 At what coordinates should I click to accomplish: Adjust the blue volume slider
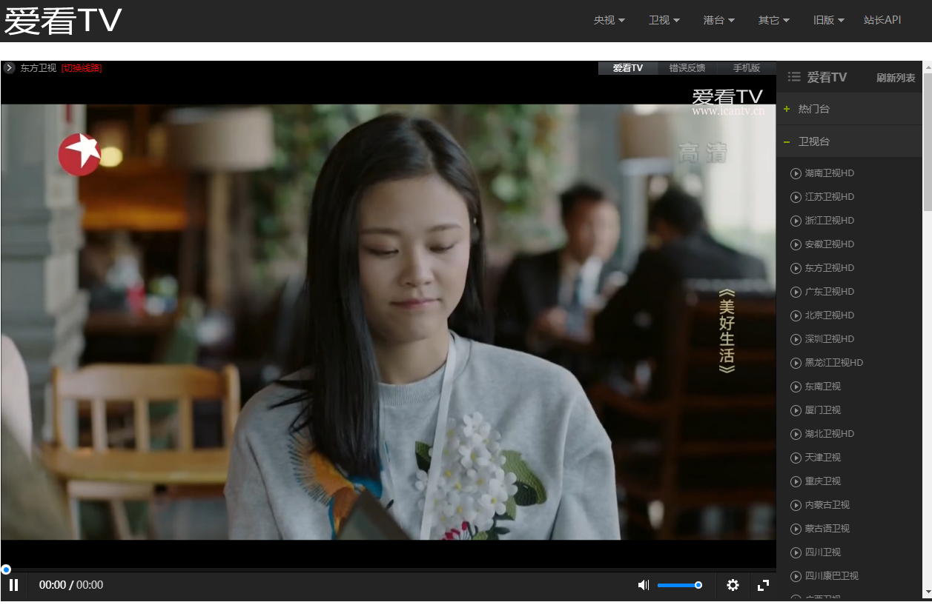click(679, 585)
